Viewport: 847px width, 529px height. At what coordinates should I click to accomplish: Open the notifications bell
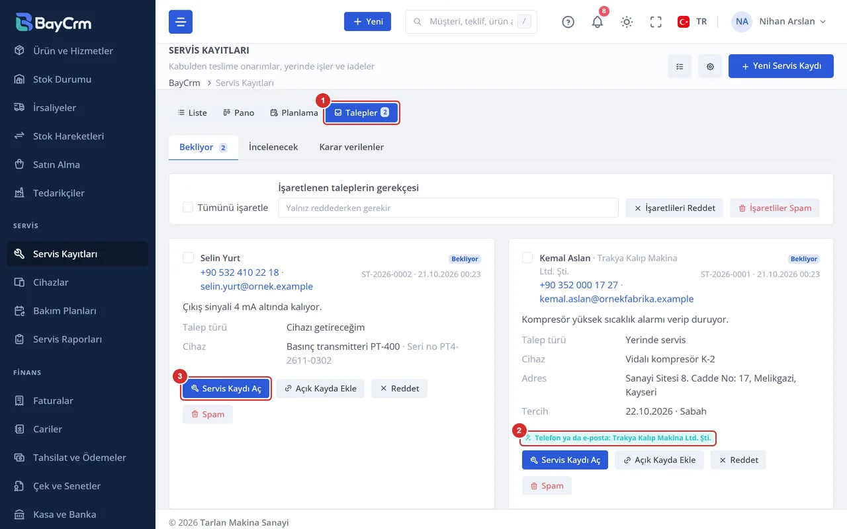click(x=598, y=22)
